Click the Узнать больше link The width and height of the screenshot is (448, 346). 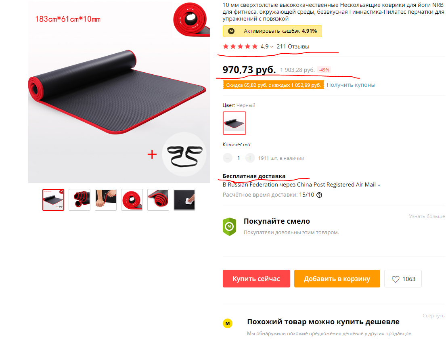[427, 216]
